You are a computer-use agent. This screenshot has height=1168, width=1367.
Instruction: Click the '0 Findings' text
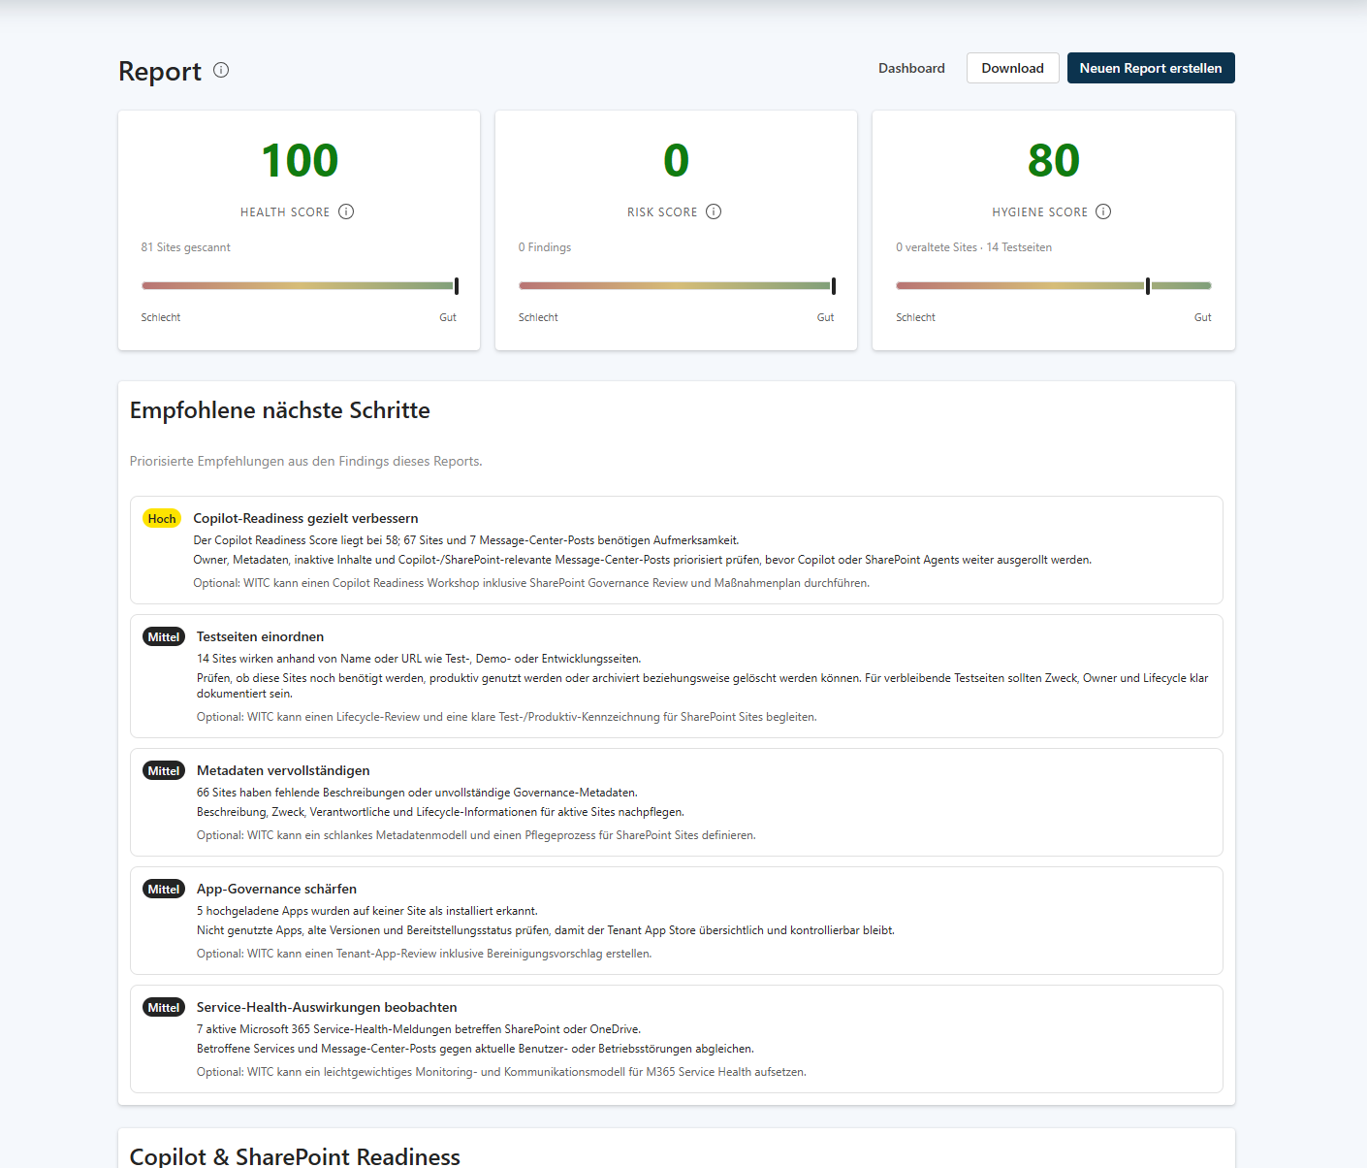click(x=545, y=247)
